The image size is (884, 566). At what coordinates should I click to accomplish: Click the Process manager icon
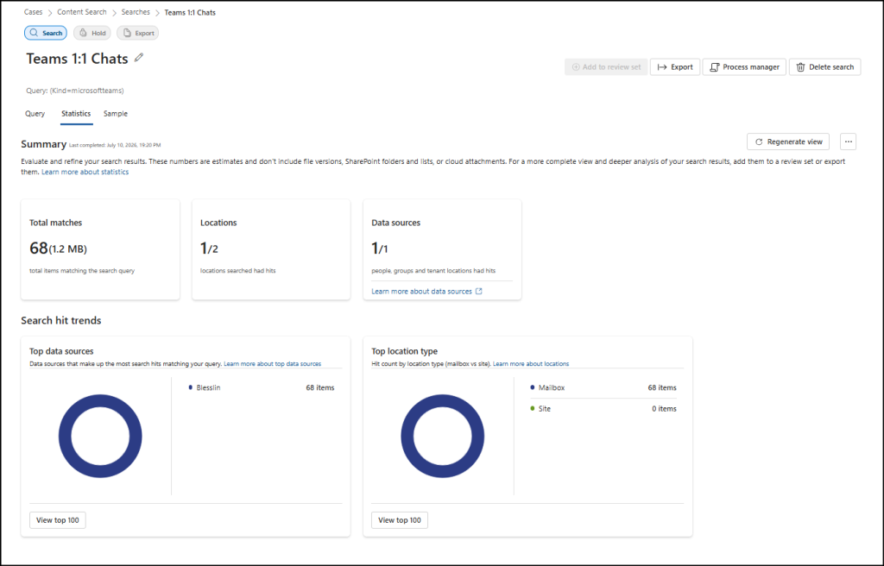point(714,67)
